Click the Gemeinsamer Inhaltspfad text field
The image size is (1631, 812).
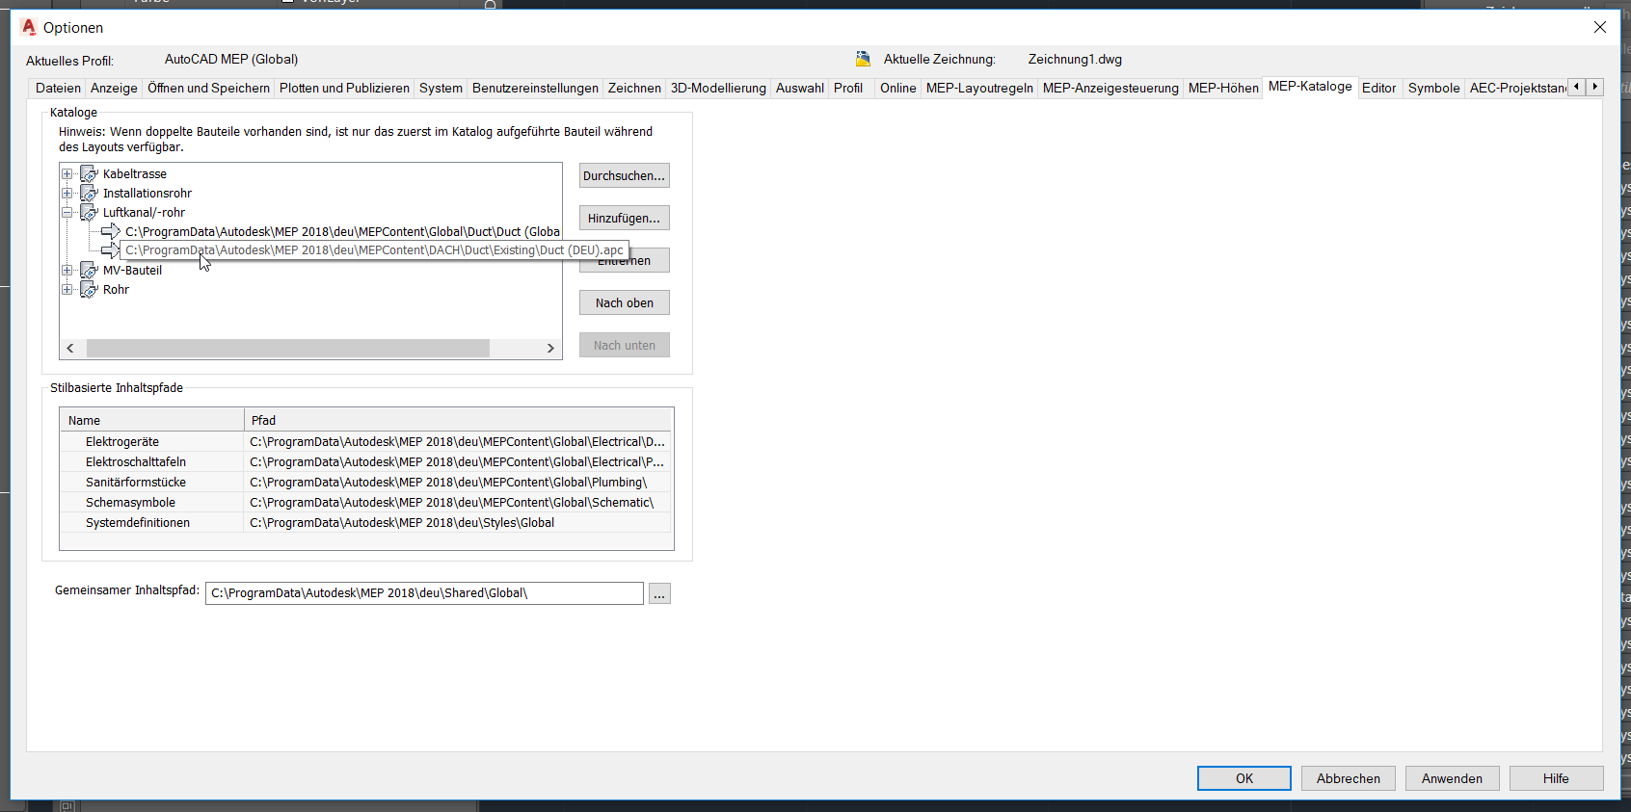(x=424, y=593)
